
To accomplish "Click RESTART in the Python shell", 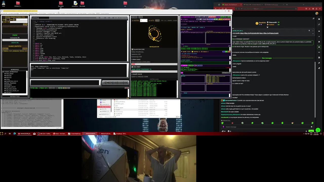I will click(127, 88).
